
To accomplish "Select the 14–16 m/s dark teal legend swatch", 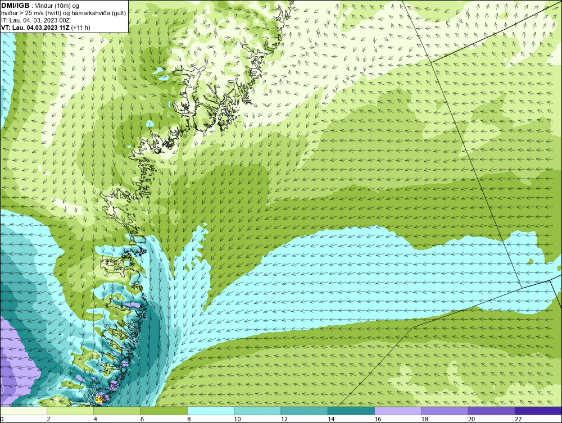I will click(x=351, y=411).
